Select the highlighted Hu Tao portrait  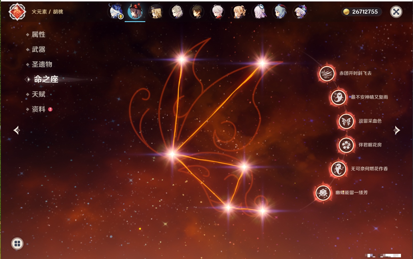135,11
